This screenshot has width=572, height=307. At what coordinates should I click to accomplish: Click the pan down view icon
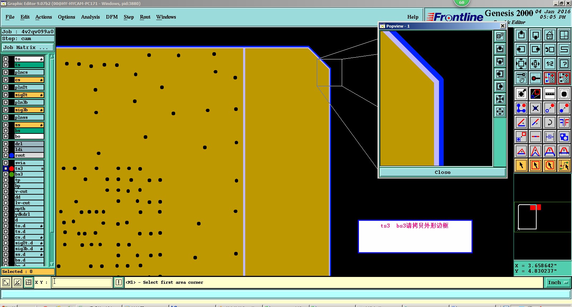click(x=536, y=35)
